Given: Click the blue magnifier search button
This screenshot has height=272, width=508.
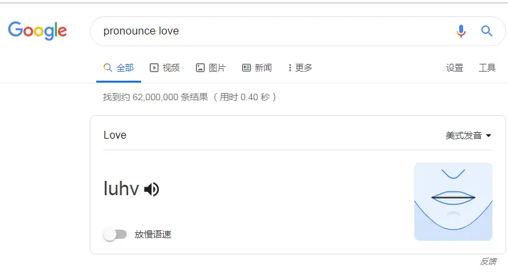Looking at the screenshot, I should pyautogui.click(x=487, y=31).
